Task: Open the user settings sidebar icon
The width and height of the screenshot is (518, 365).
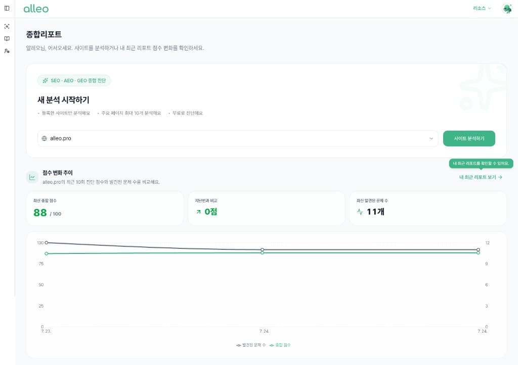Action: 7,51
